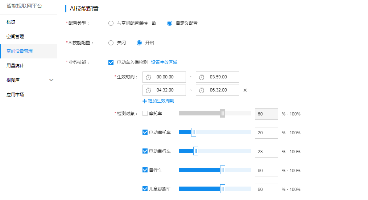The image size is (368, 200).
Task: Go to 用量统计 in the sidebar
Action: click(x=15, y=66)
